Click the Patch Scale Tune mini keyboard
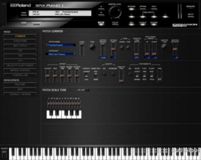The image size is (201, 160). [x=64, y=114]
